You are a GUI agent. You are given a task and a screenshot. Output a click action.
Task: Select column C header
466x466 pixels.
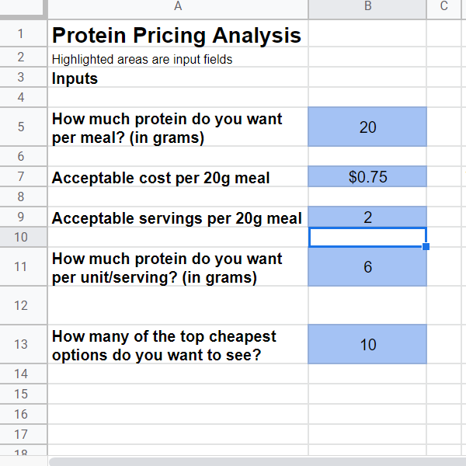[443, 9]
